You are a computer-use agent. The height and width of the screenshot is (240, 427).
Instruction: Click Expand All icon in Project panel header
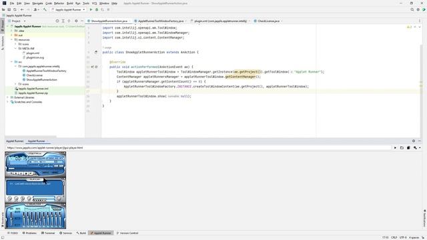[x=63, y=21]
